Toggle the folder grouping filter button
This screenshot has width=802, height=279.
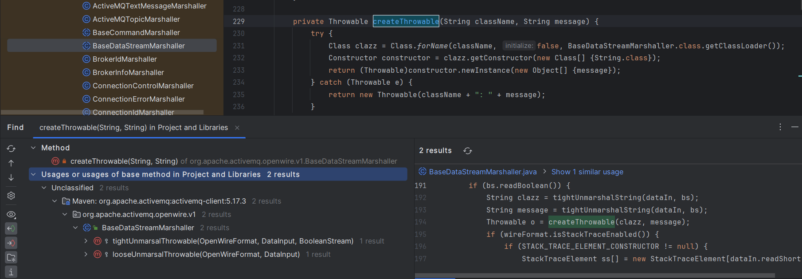click(x=11, y=257)
